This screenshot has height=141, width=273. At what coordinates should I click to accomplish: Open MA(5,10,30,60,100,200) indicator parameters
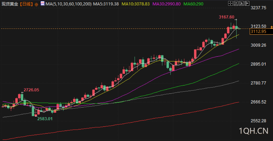pyautogui.click(x=69, y=4)
